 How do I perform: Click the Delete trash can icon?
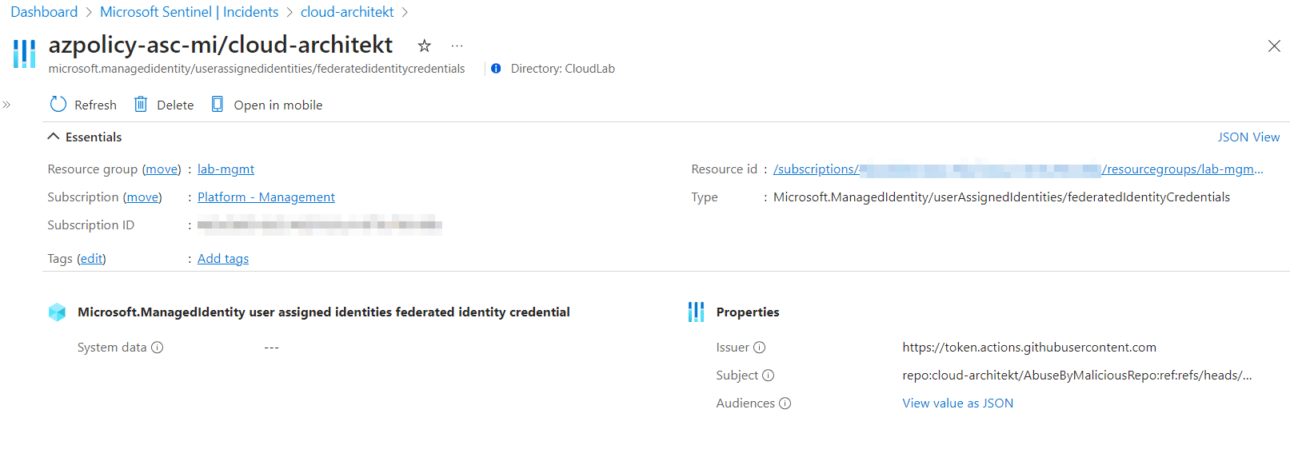(141, 105)
